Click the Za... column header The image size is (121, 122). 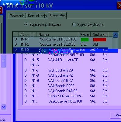pos(24,35)
